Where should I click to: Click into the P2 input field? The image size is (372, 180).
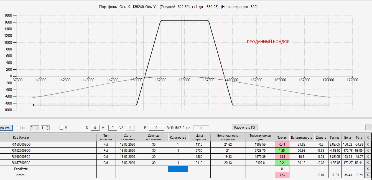(201, 128)
